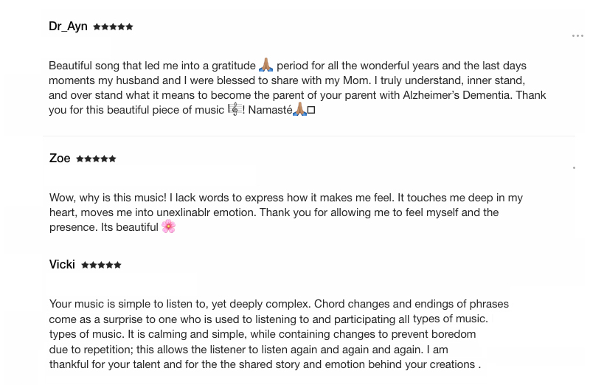590x385 pixels.
Task: Click the small dot beside Zoe's review
Action: click(574, 168)
